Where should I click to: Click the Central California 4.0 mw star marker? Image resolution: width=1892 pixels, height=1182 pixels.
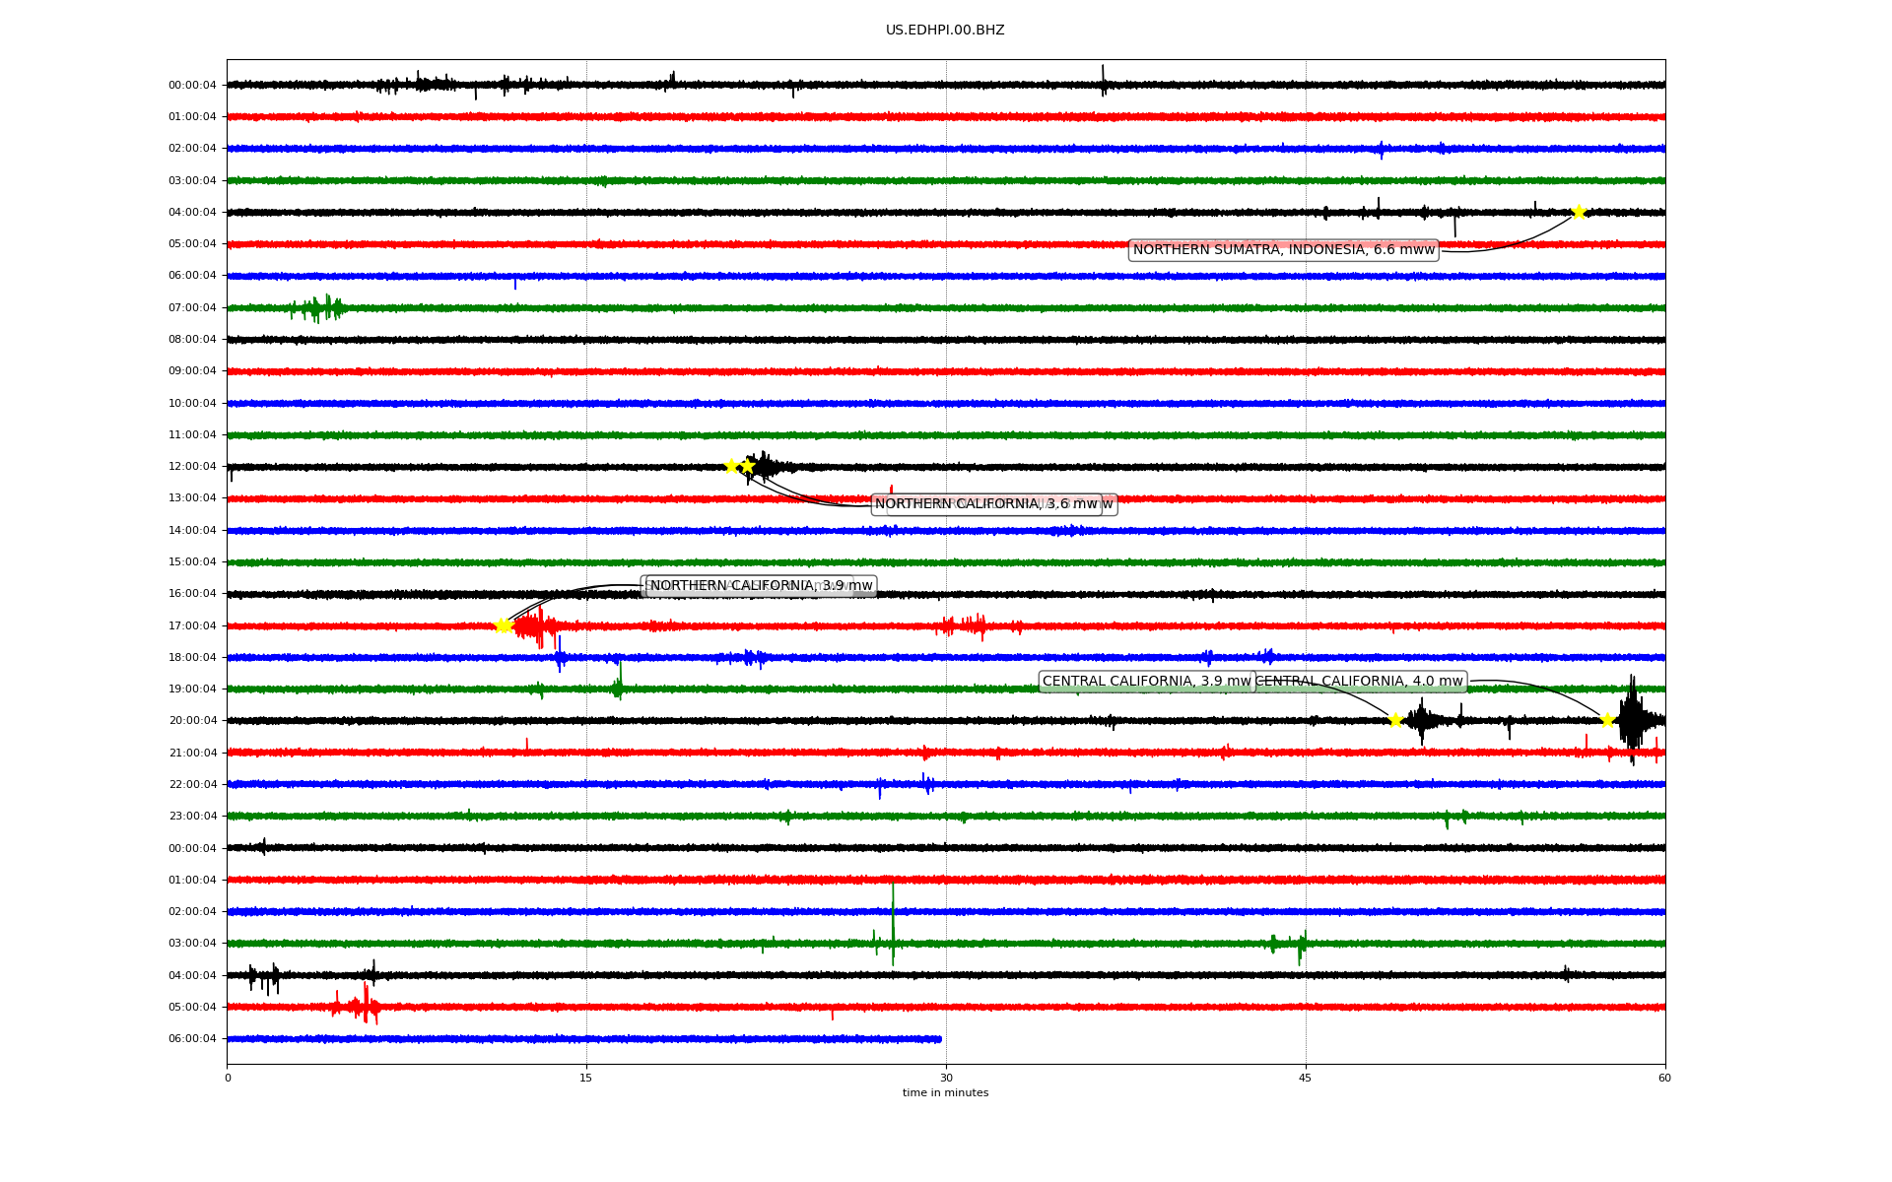click(x=1607, y=720)
